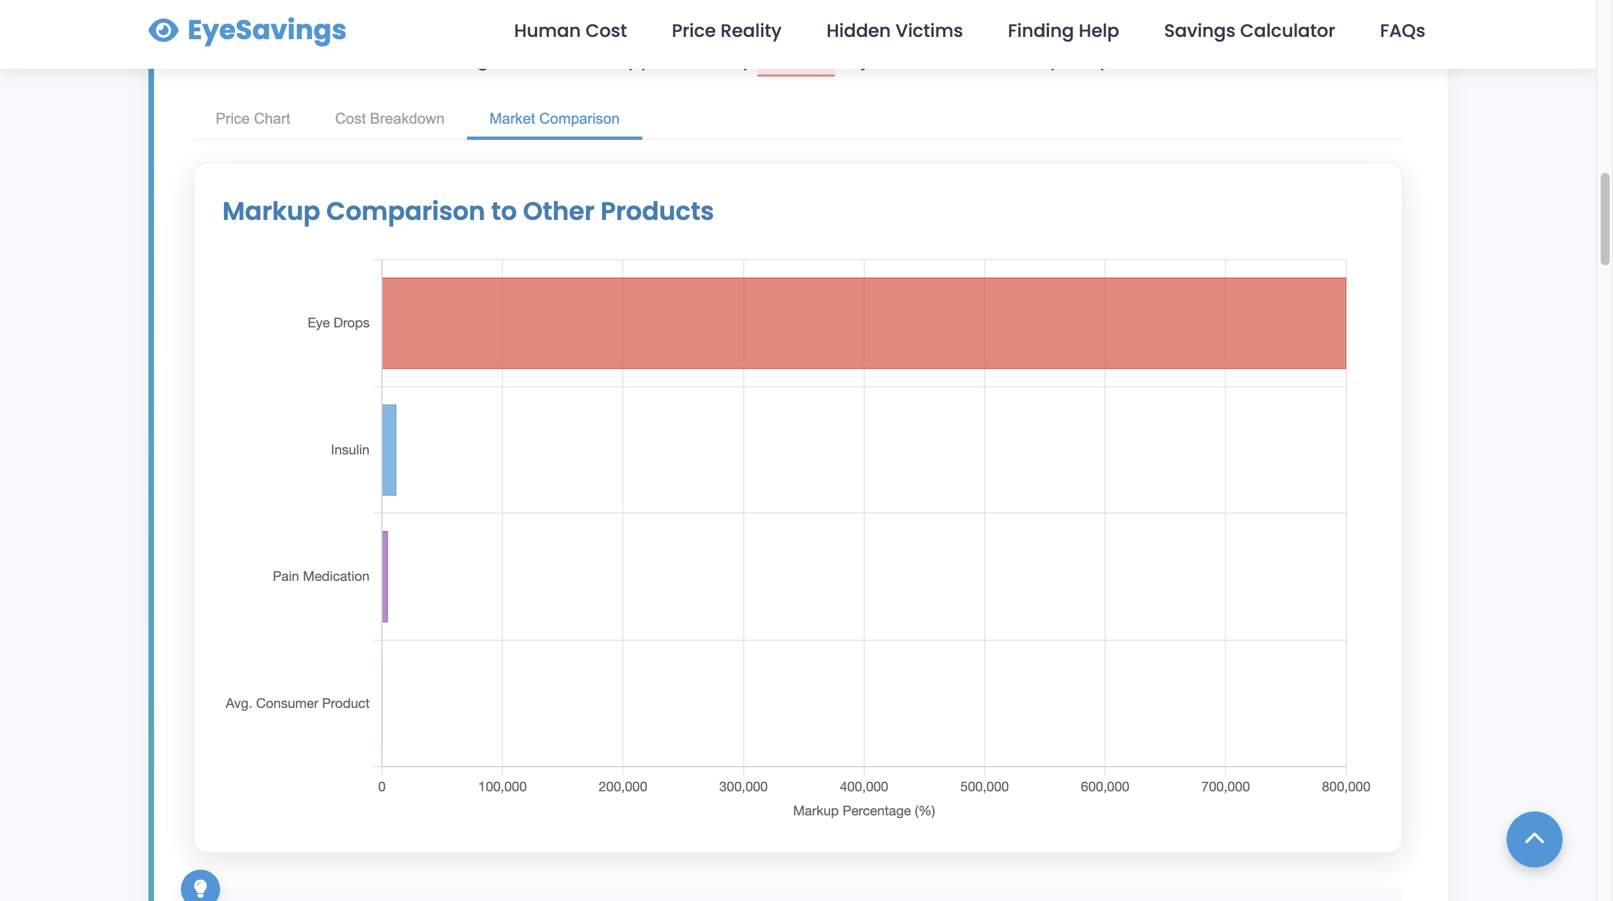
Task: Select the Market Comparison tab
Action: (553, 119)
